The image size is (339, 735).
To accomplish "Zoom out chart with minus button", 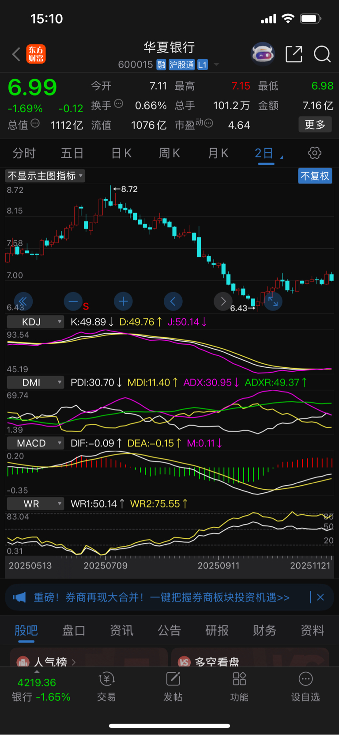I will (x=73, y=301).
